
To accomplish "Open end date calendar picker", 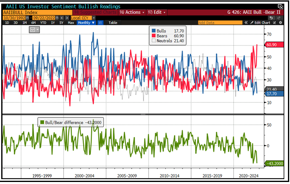I will pyautogui.click(x=57, y=18).
